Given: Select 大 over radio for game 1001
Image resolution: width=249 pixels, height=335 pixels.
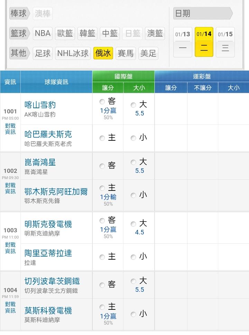Looking at the screenshot, I should coord(133,105).
